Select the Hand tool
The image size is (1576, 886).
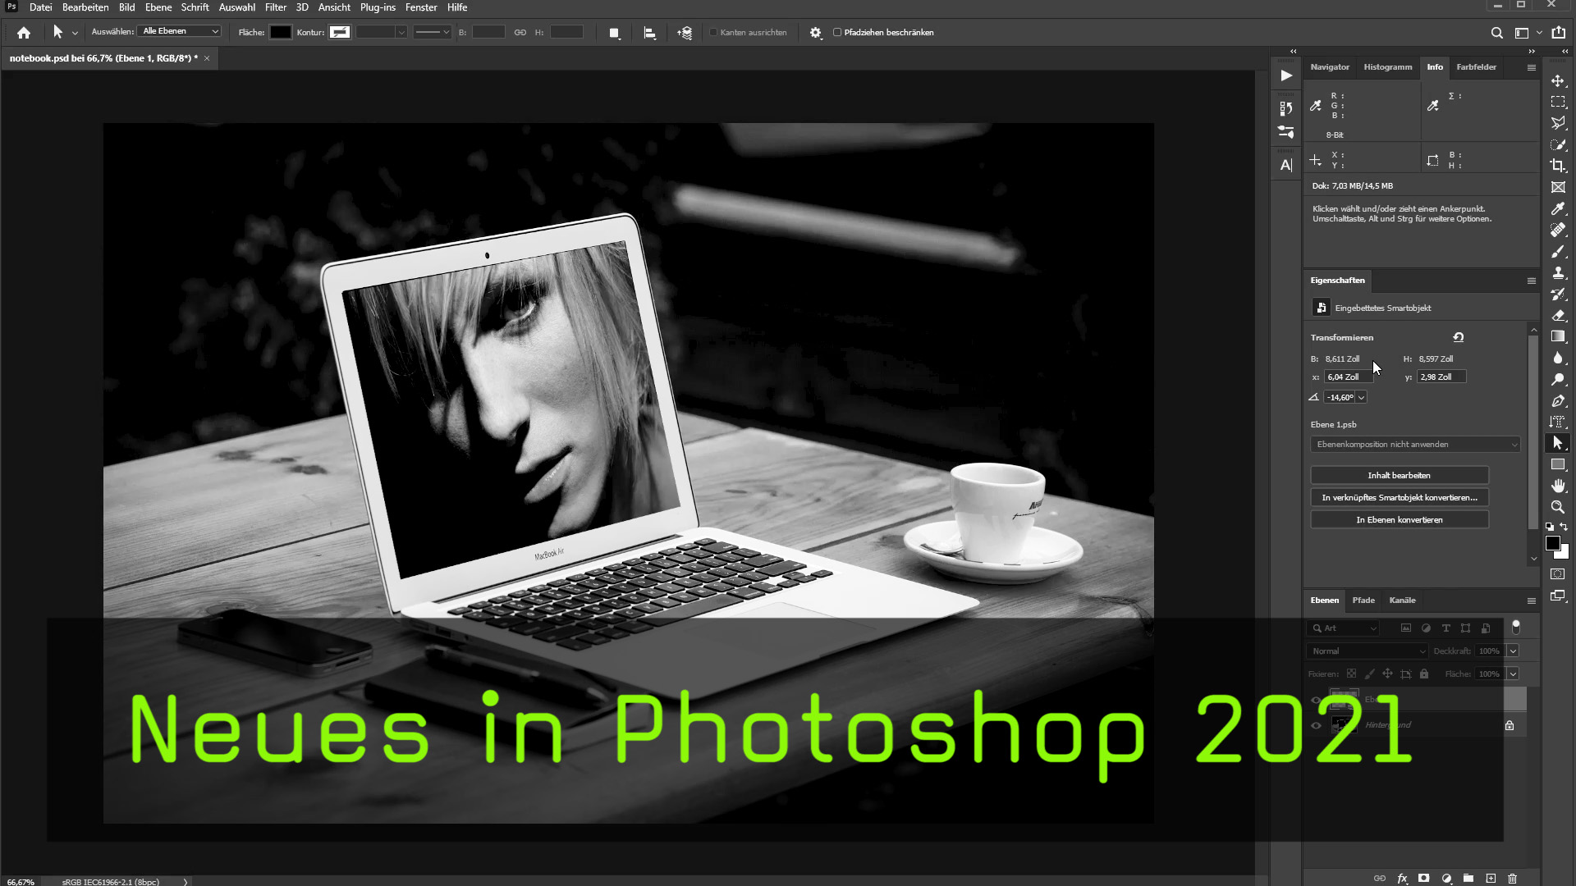pyautogui.click(x=1557, y=486)
